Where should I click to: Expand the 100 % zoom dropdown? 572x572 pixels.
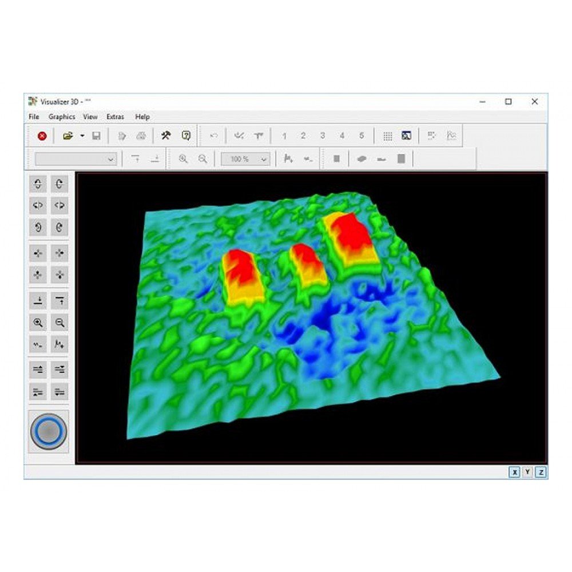click(x=264, y=160)
